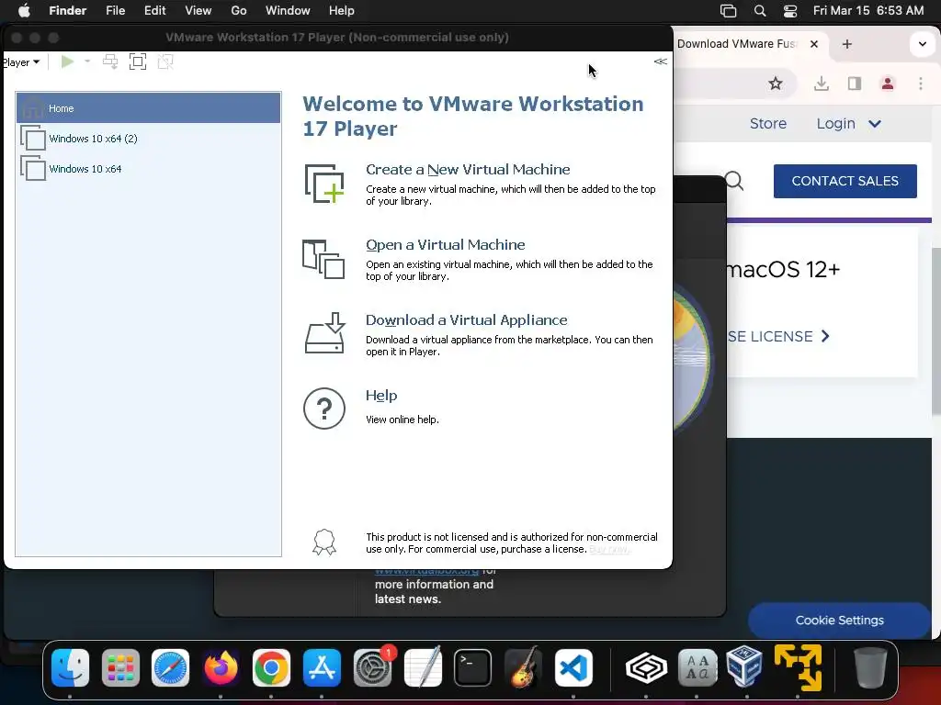The width and height of the screenshot is (941, 705).
Task: Open Google Chrome from the Dock
Action: 271,668
